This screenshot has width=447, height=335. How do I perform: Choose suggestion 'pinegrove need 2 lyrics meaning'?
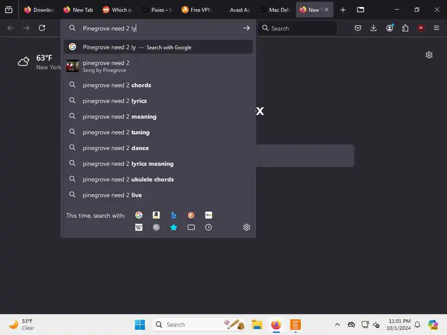[x=158, y=164]
